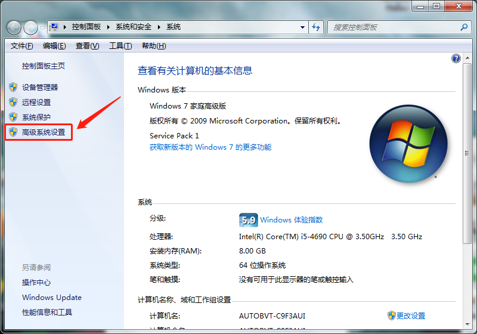The height and width of the screenshot is (334, 477).
Task: Click the scrollbar down arrow
Action: click(467, 324)
